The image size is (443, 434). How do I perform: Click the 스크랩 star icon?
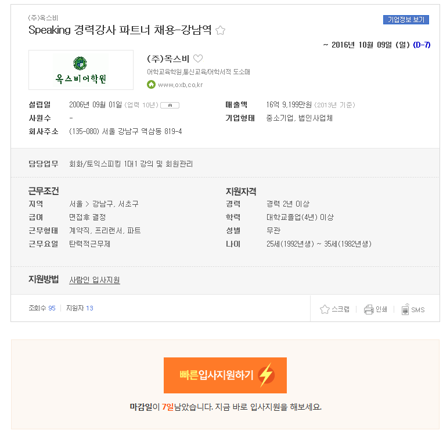point(325,309)
